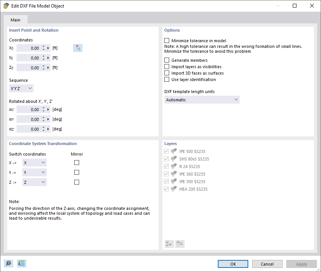Viewport: 321px width, 272px height.
Task: Click the layer icon beside IPE 500 $S235
Action: pos(173,151)
